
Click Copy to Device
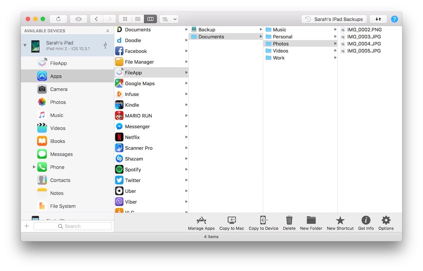pyautogui.click(x=263, y=223)
